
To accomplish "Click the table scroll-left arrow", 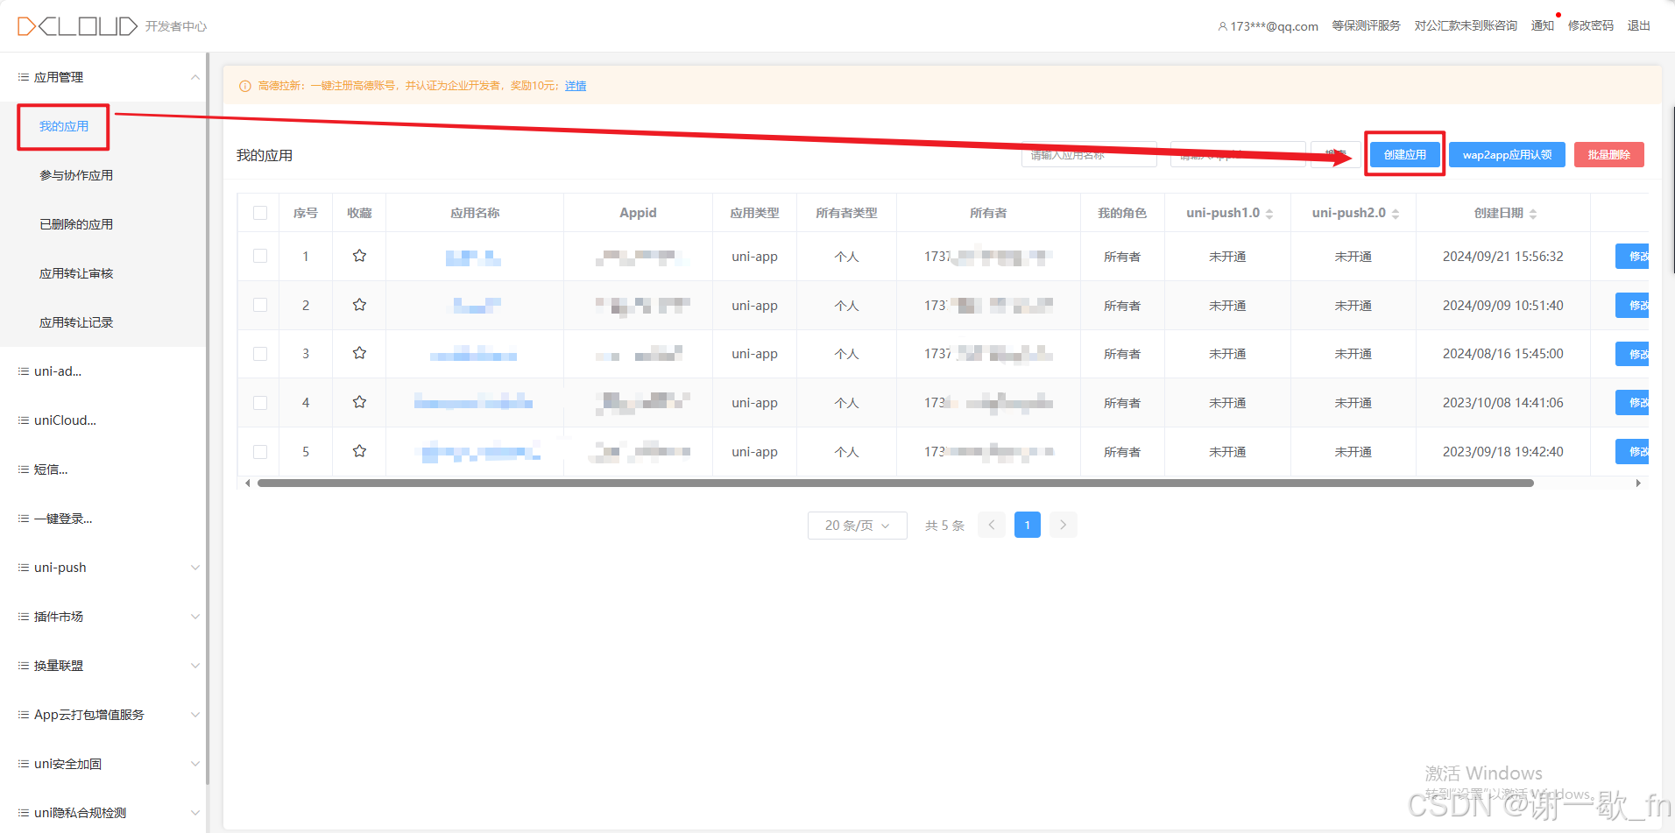I will point(248,483).
